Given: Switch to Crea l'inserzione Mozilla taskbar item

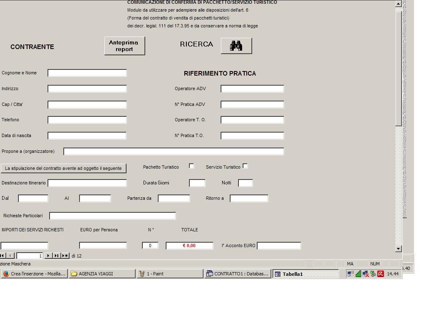Looking at the screenshot, I should [34, 274].
